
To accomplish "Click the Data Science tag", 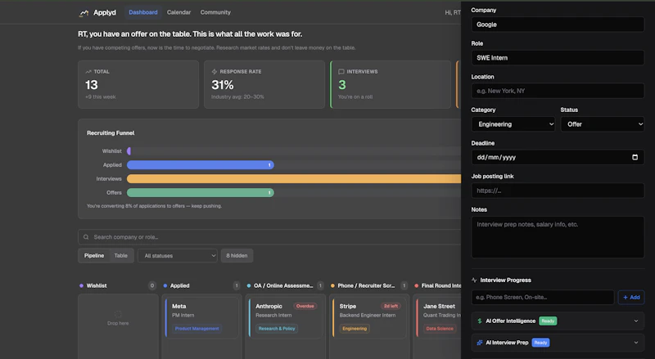I will click(440, 329).
